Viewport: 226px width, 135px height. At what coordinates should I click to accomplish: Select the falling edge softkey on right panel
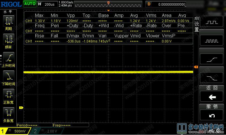tap(212, 77)
